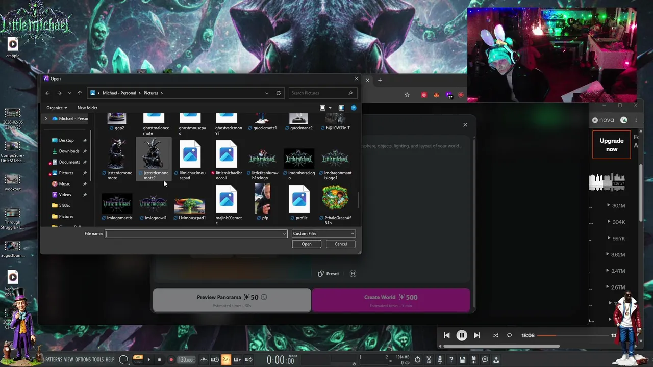
Task: Open FL Studio TOOLS menu
Action: click(x=97, y=360)
